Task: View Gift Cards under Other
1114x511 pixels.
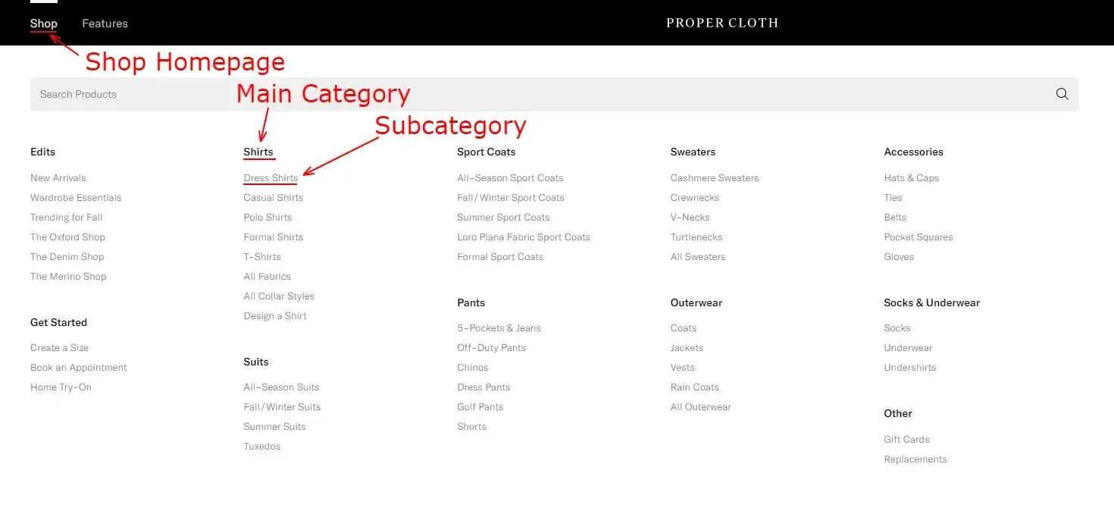Action: 906,439
